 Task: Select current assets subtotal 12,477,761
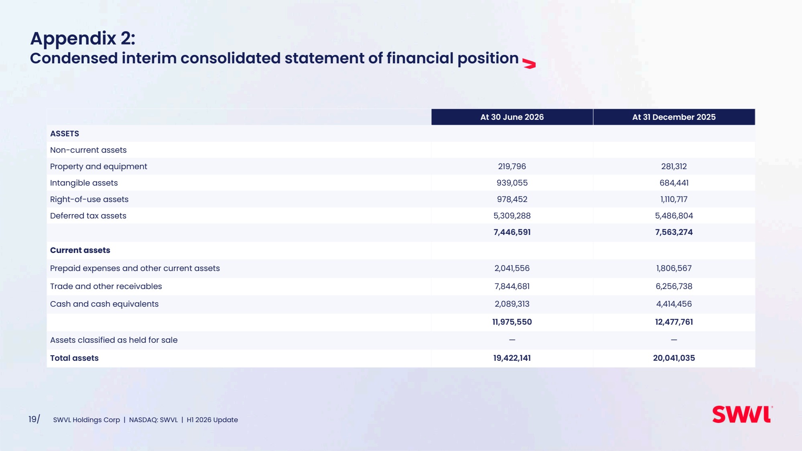click(674, 322)
